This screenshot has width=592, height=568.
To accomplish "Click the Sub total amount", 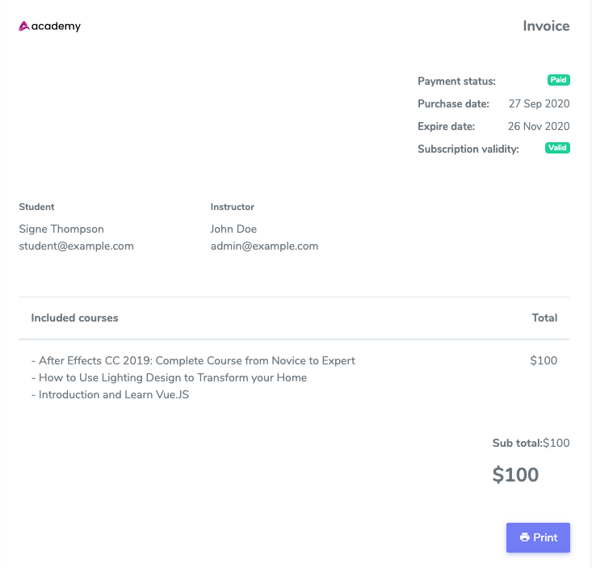I will click(556, 443).
